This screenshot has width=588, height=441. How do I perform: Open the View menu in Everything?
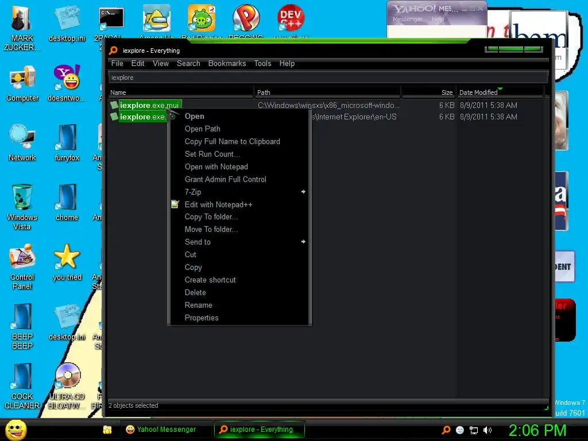point(161,63)
